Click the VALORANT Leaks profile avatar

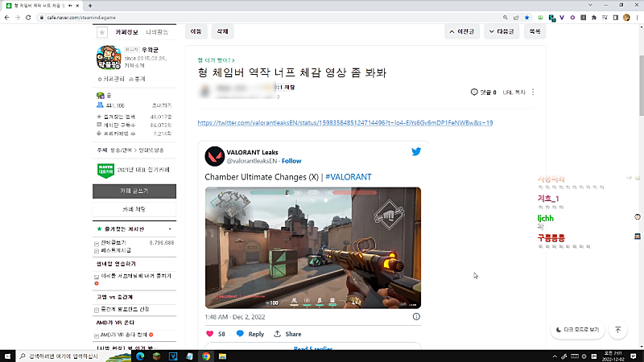point(215,156)
